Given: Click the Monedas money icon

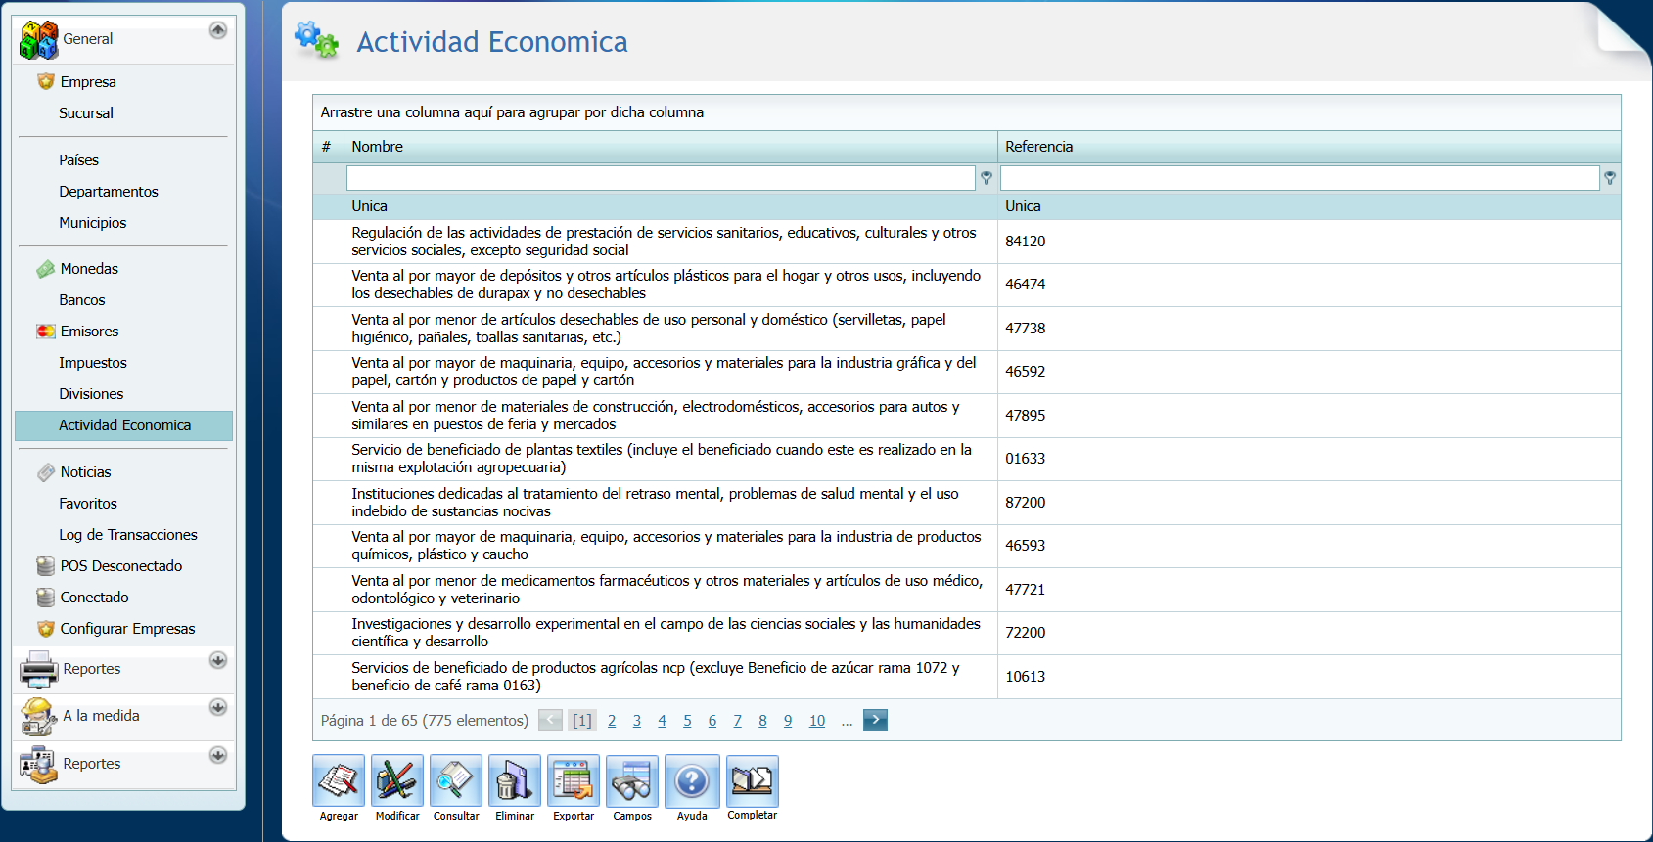Looking at the screenshot, I should 46,269.
